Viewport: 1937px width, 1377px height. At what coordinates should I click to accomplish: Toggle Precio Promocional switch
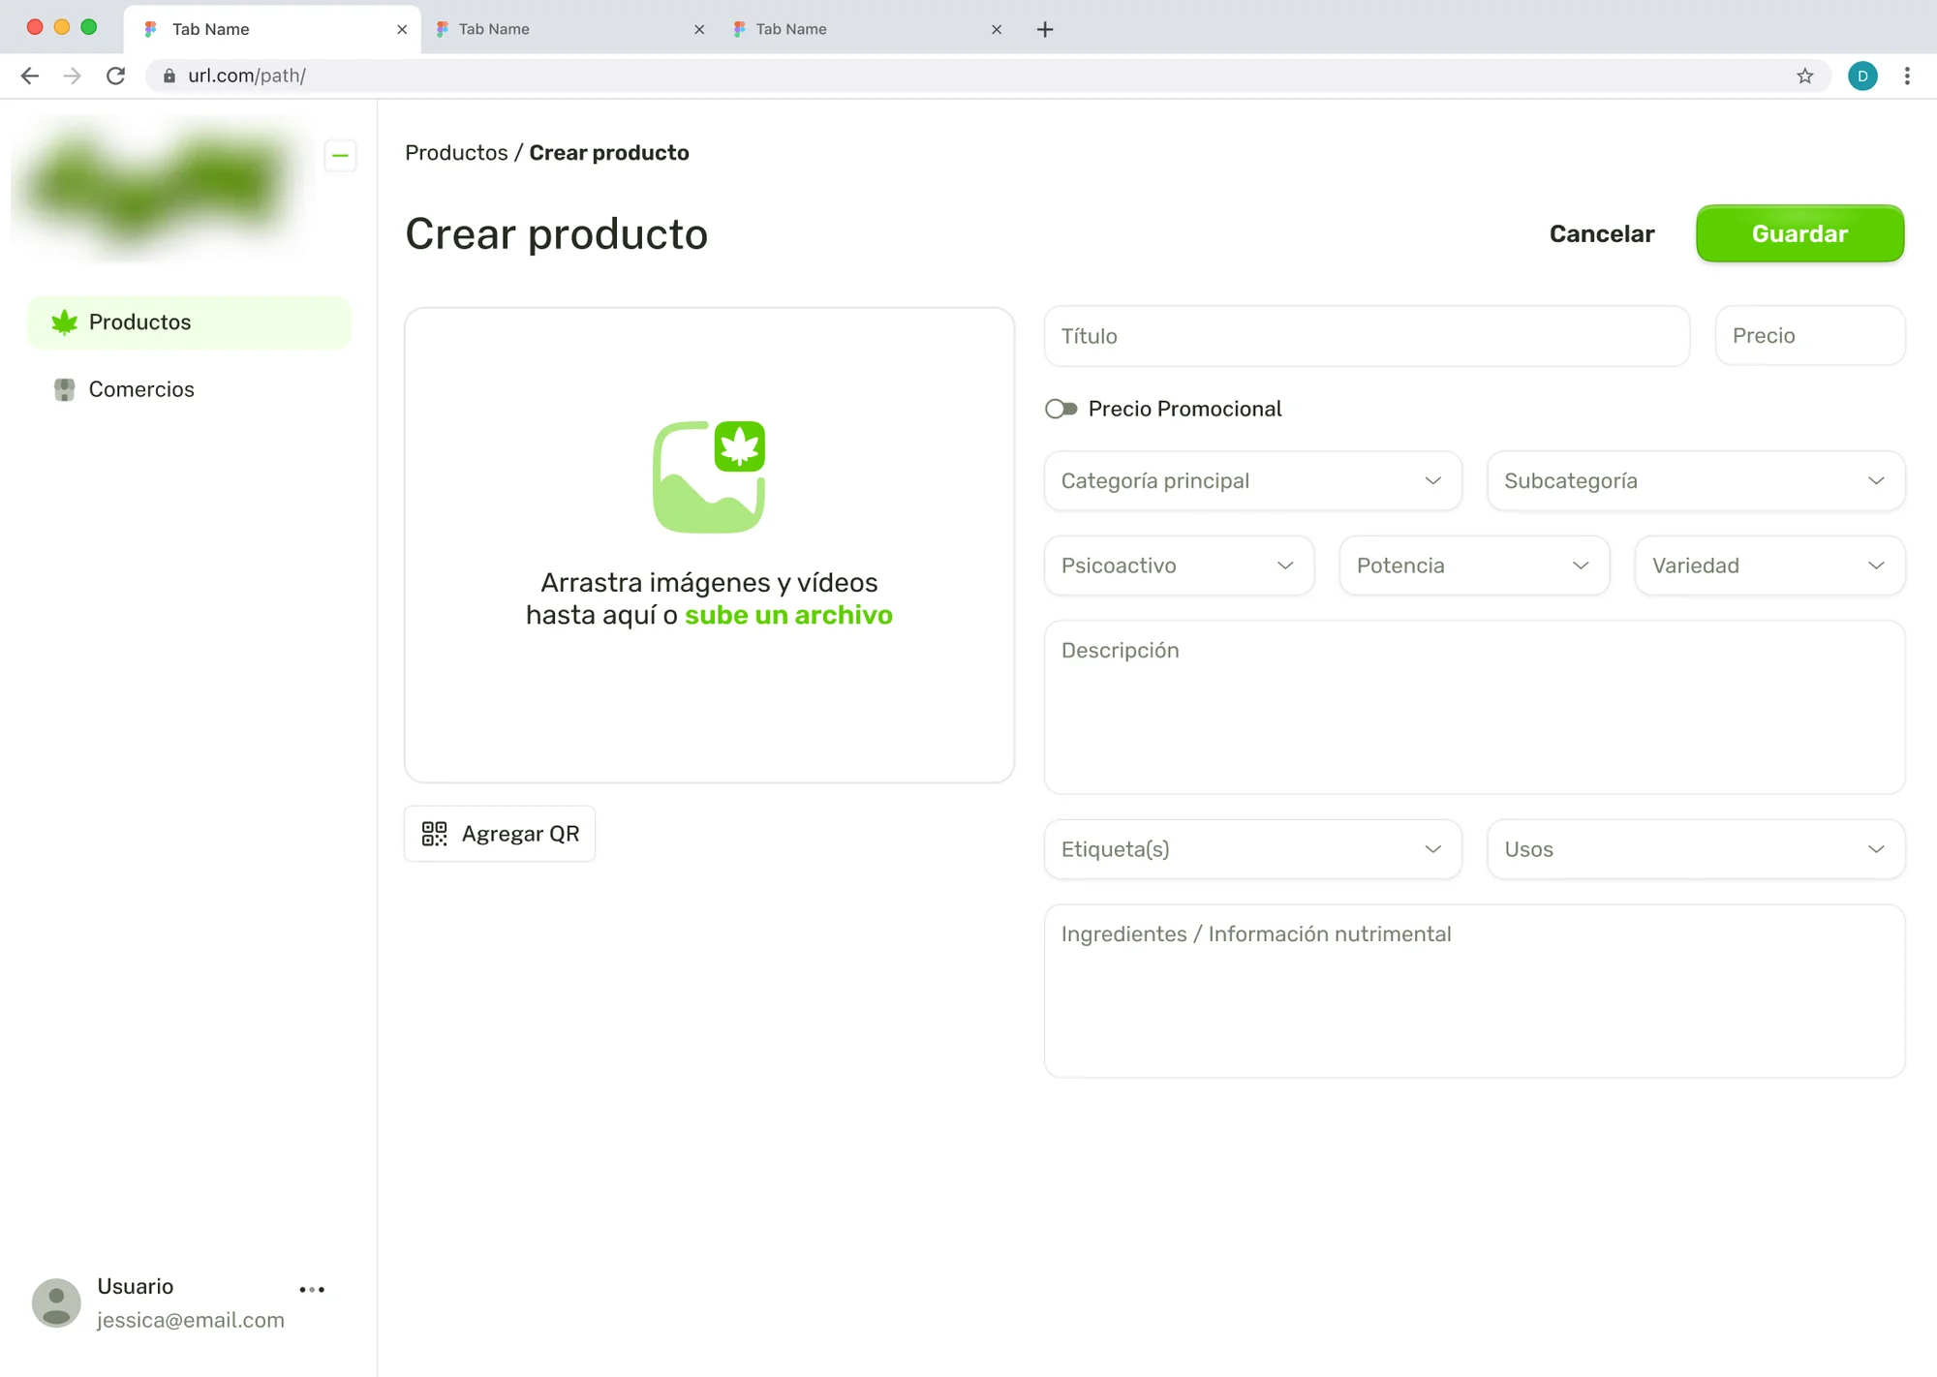pyautogui.click(x=1061, y=409)
